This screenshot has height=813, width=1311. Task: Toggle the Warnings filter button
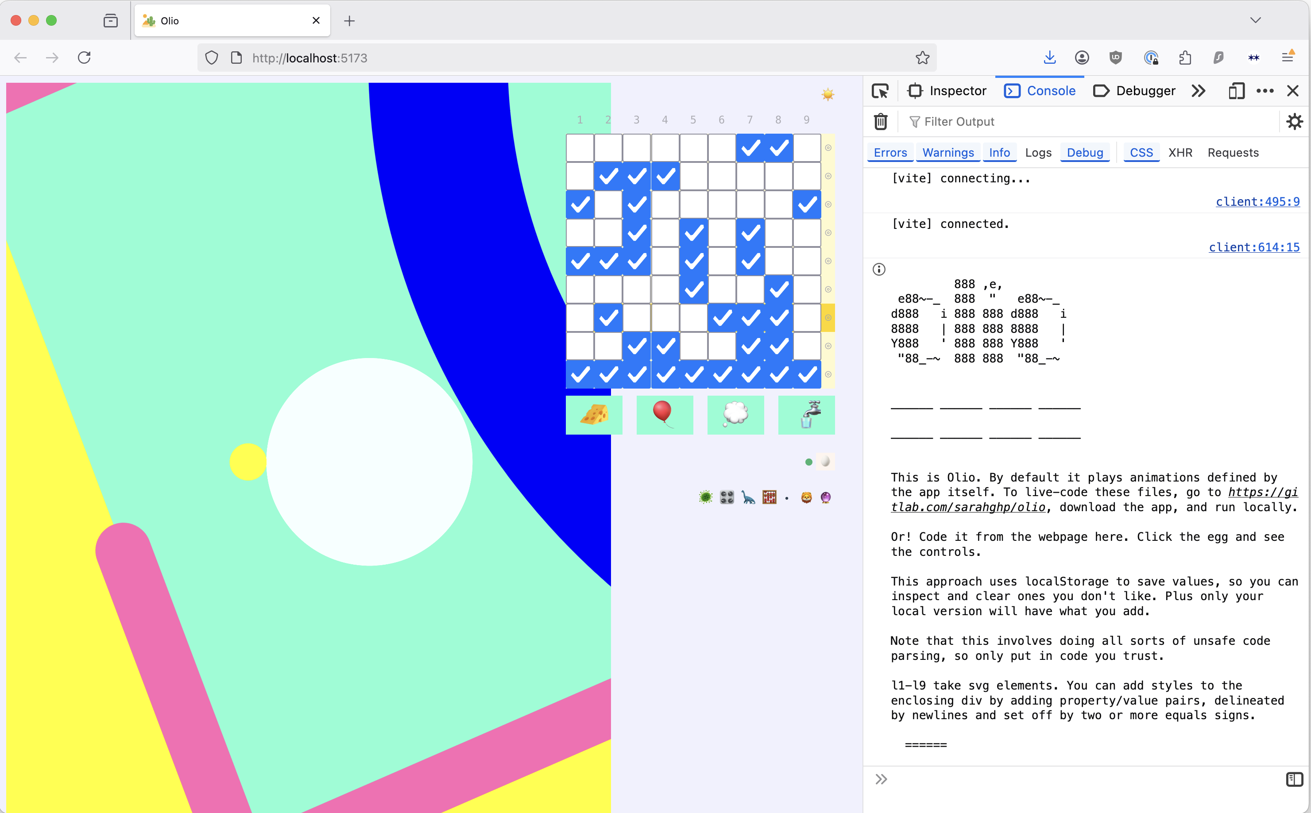pos(948,153)
